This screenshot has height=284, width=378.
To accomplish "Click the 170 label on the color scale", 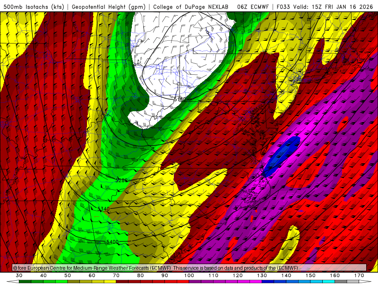I will [x=359, y=275].
